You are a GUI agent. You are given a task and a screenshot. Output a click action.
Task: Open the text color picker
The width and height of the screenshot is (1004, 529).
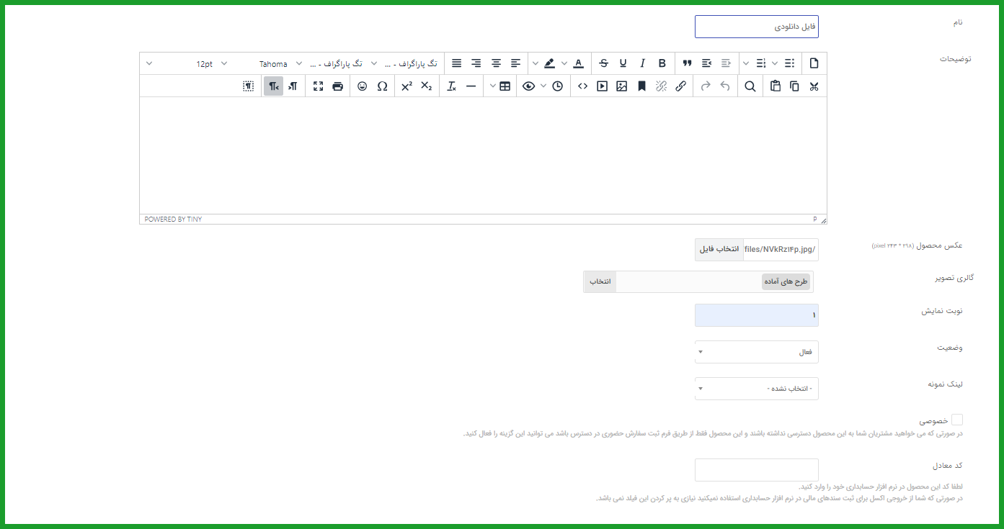pos(578,63)
